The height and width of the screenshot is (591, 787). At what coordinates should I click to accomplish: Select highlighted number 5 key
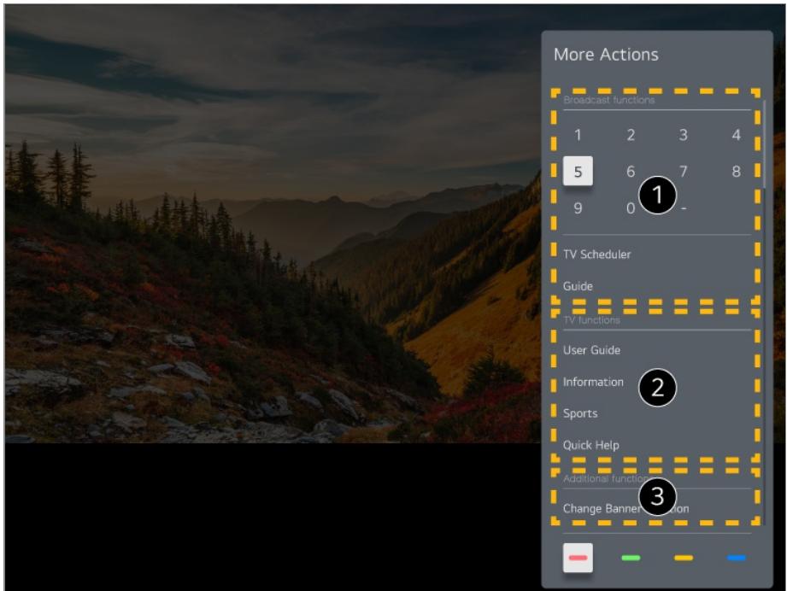[x=578, y=172]
